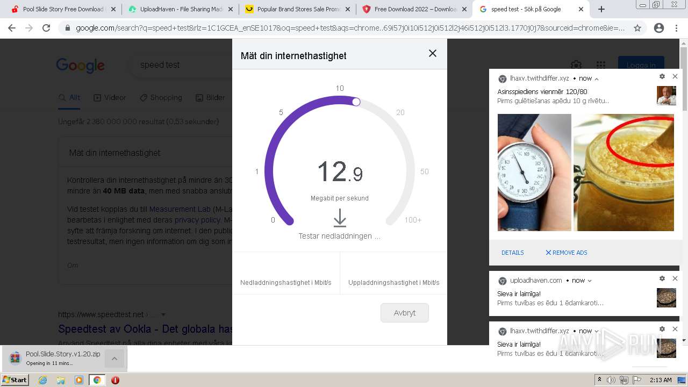Screen dimensions: 688x387
Task: Click the Google logo
Action: [x=81, y=66]
